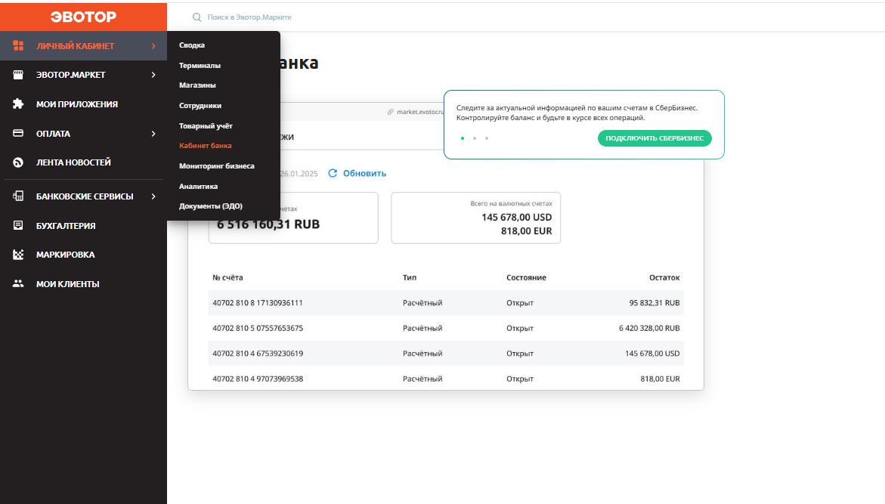
Task: Click the Банковские сервисы terminal icon
Action: coord(18,196)
